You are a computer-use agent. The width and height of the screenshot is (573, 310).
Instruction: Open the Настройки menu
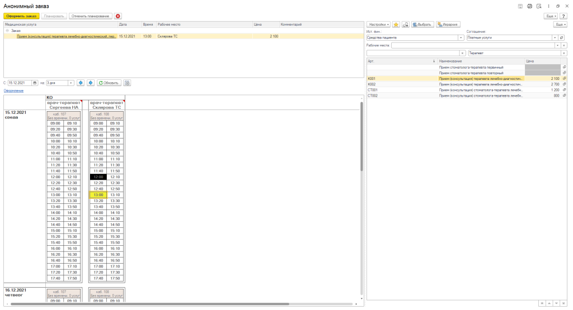pyautogui.click(x=379, y=25)
